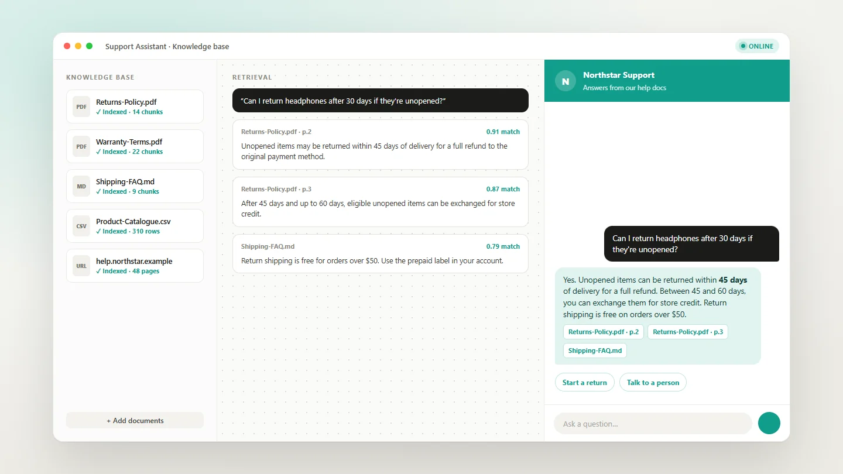
Task: Click the Add documents button
Action: pos(135,420)
